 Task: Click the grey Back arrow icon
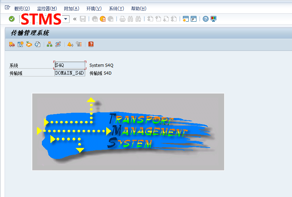point(95,19)
